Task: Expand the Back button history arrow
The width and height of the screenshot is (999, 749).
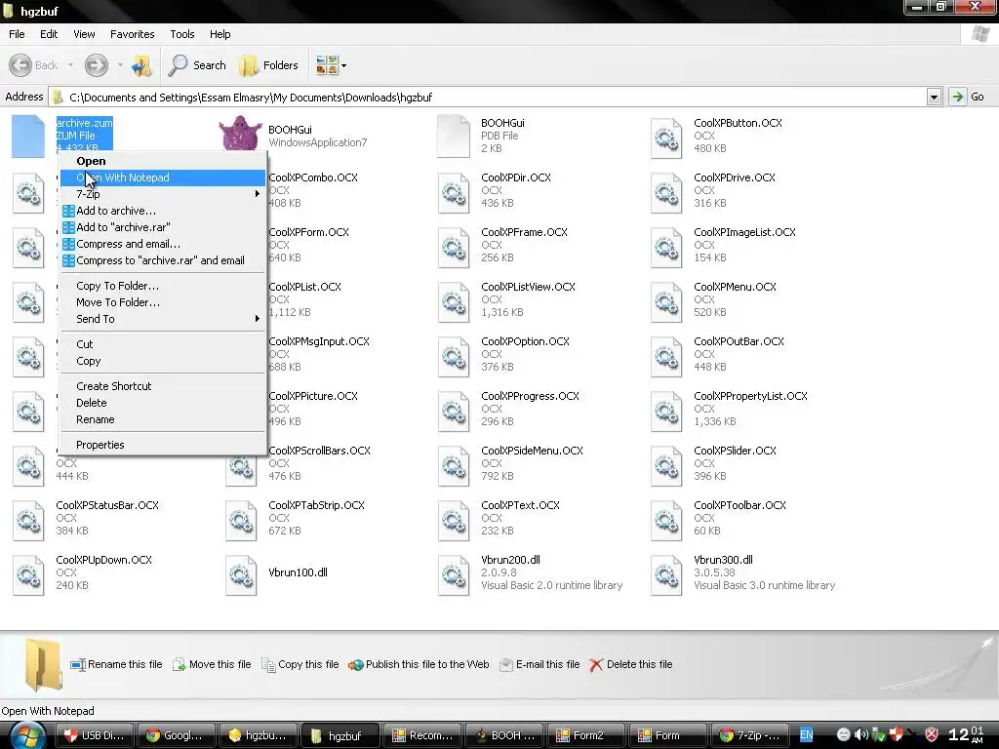Action: [x=70, y=65]
